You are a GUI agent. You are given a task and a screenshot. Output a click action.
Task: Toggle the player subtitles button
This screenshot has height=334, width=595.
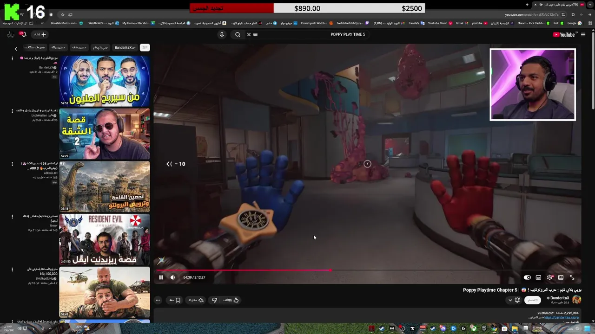click(538, 277)
